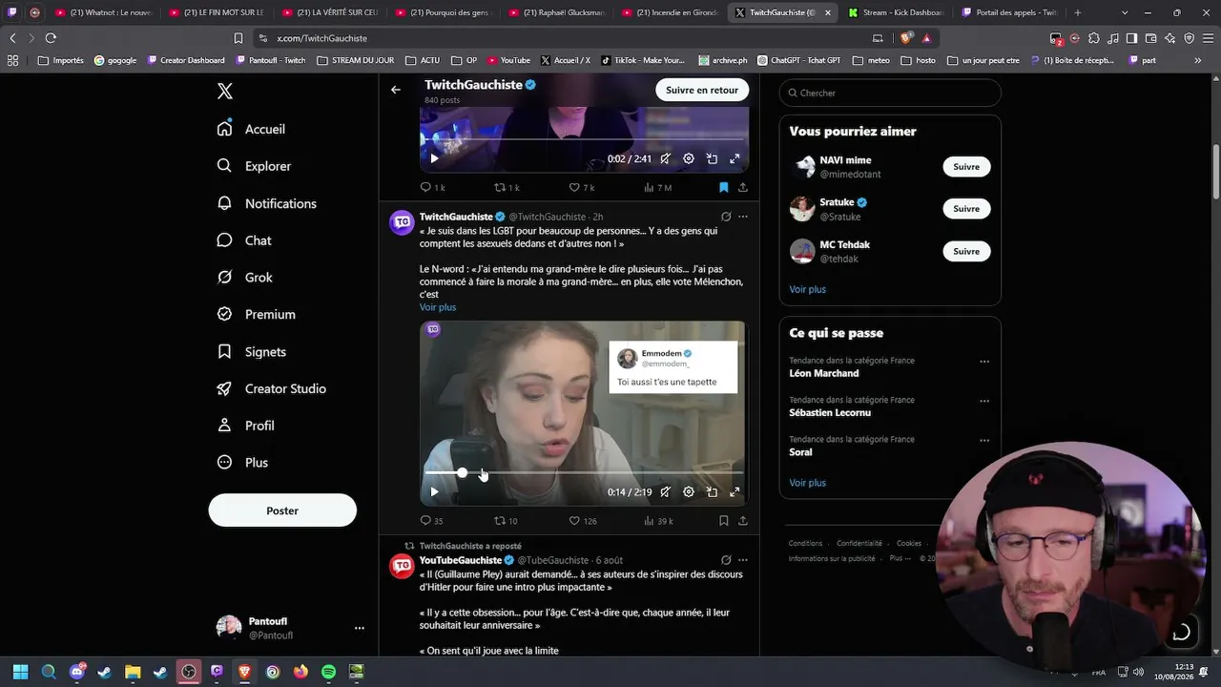Open Profil in the sidebar

pos(246,426)
